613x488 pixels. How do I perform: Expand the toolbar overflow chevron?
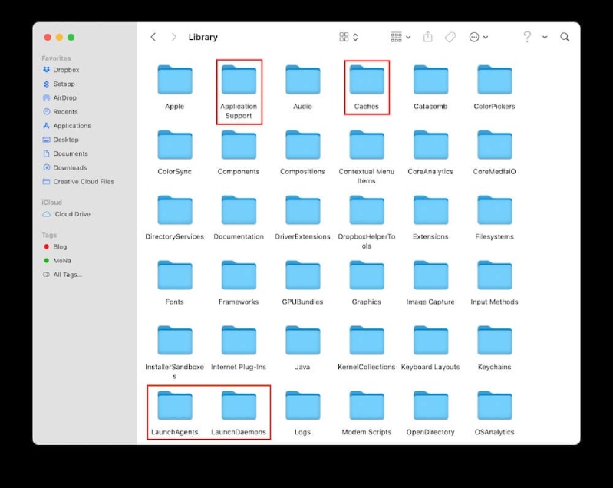545,37
